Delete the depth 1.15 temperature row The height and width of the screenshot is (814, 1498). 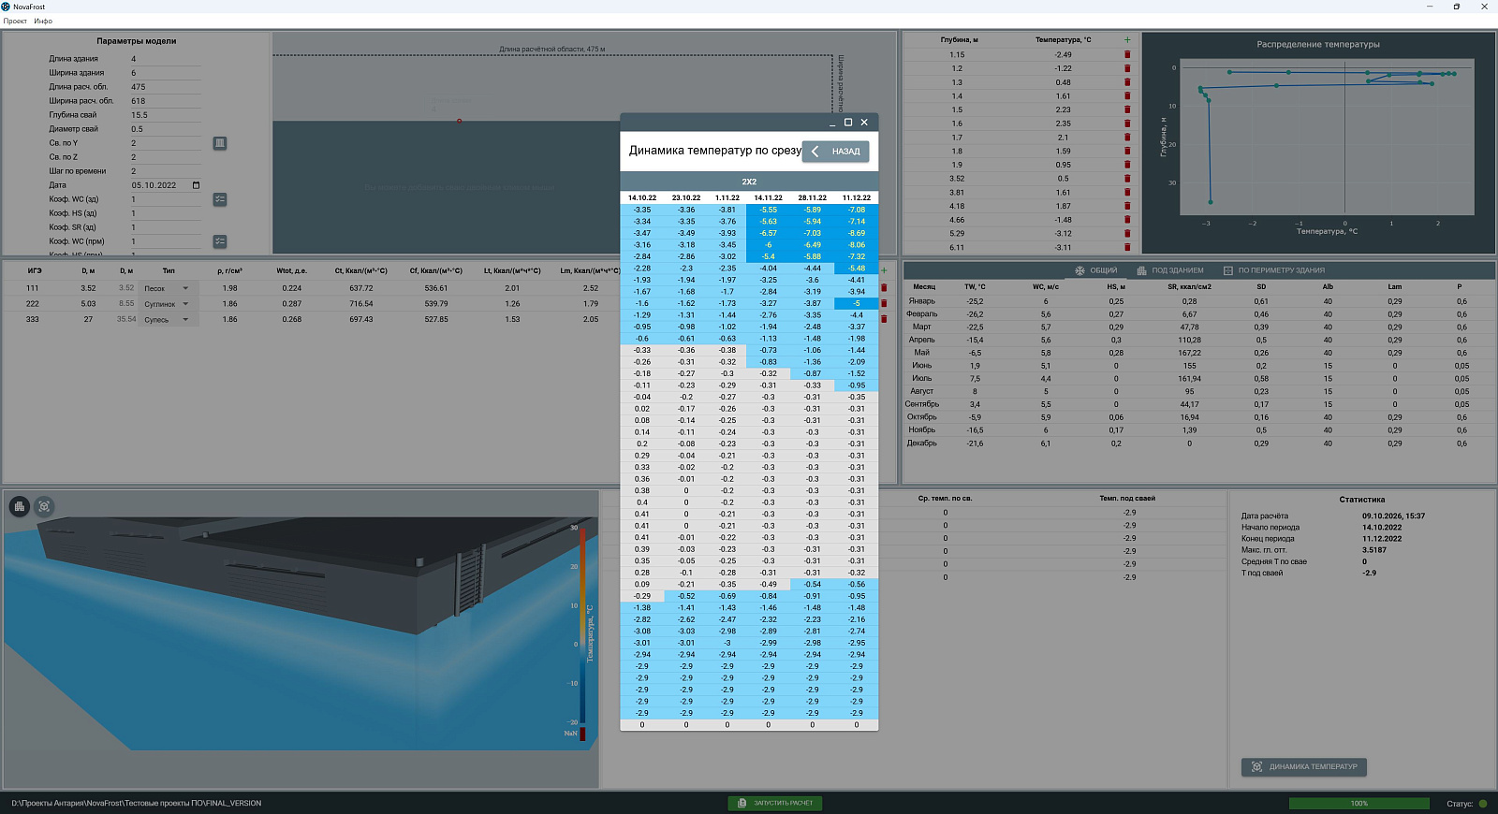coord(1127,54)
